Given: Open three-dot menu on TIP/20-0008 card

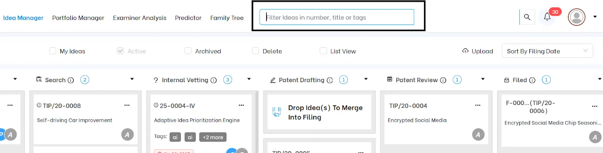Looking at the screenshot, I should click(x=127, y=105).
